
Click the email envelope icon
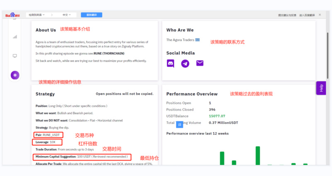point(200,64)
